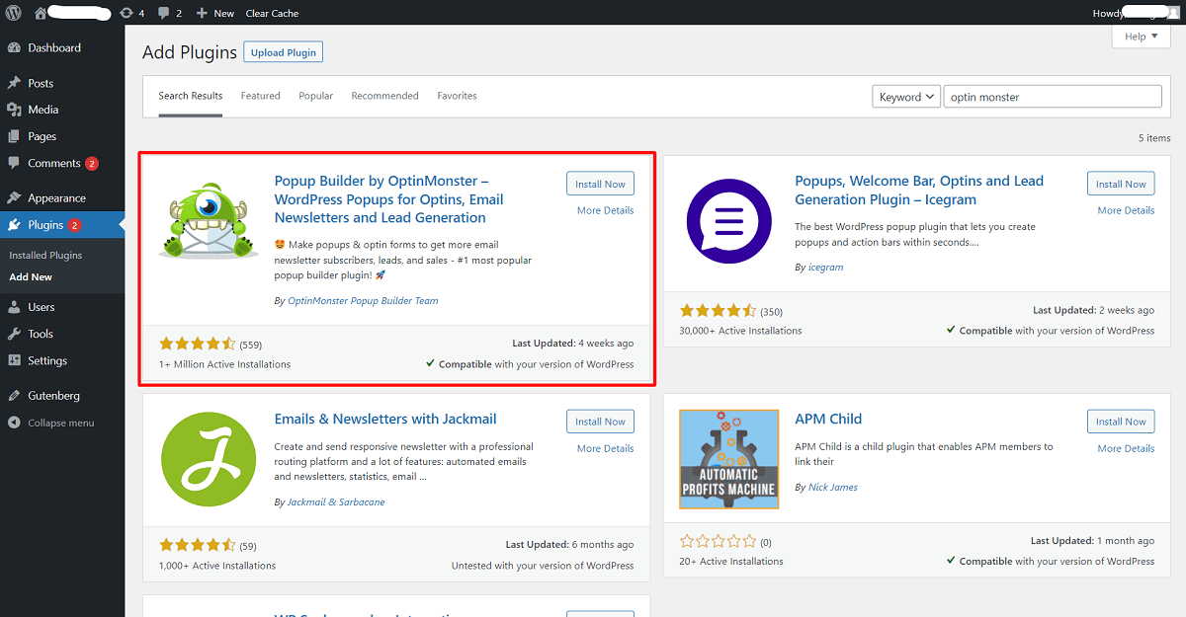Click the Jackmail 59-review star rating
Image resolution: width=1186 pixels, height=617 pixels.
click(x=198, y=545)
